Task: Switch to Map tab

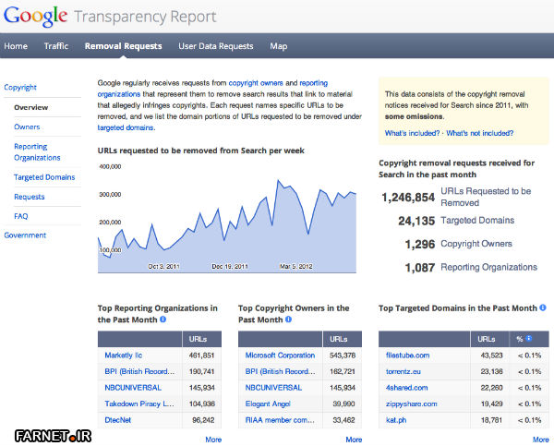Action: [279, 46]
